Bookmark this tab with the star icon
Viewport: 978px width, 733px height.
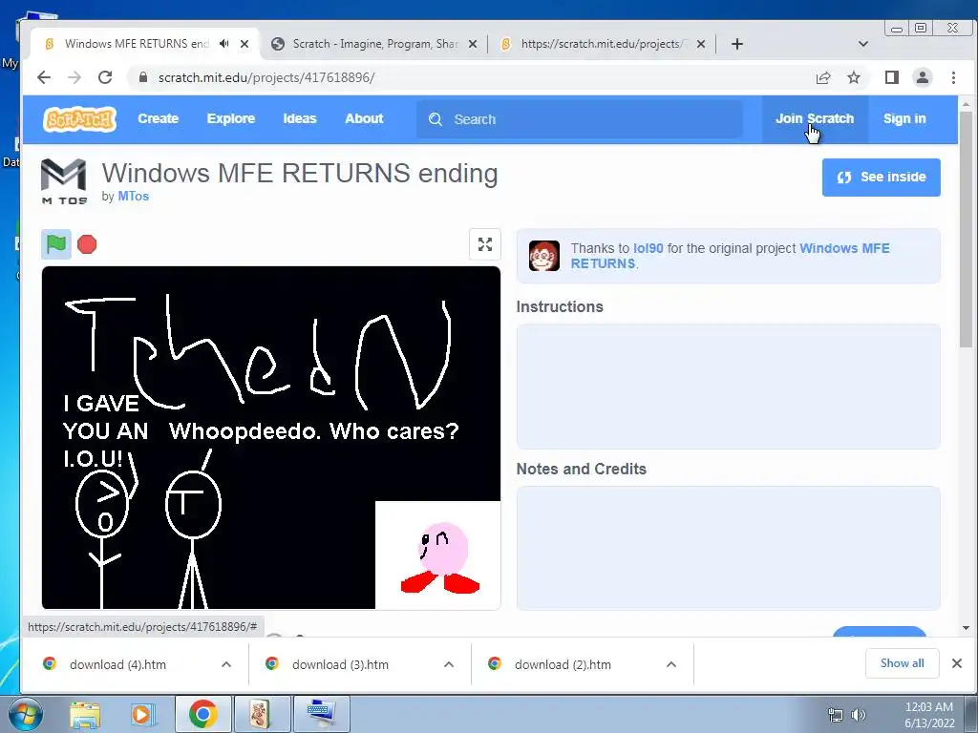pos(853,77)
